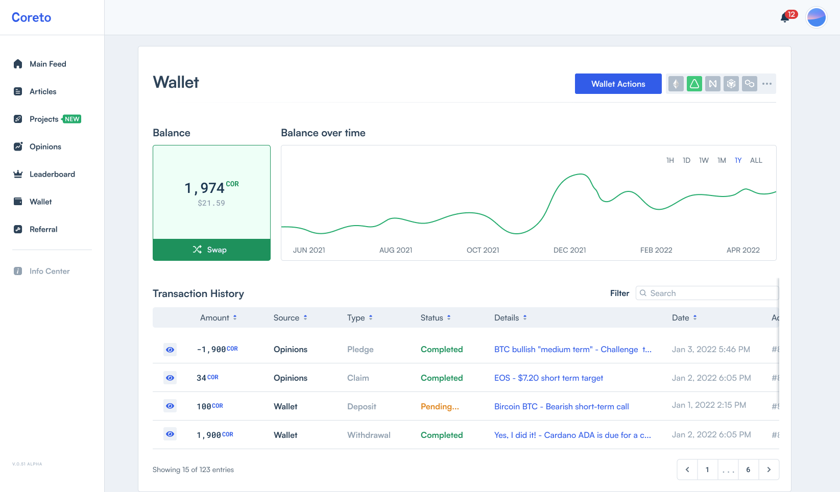840x492 pixels.
Task: Click the 1,974 COR balance card
Action: point(211,192)
